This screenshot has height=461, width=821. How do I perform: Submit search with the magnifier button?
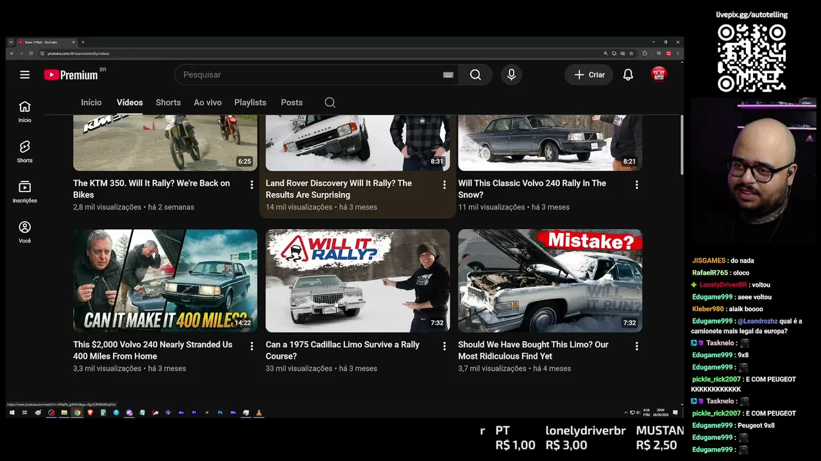(475, 75)
